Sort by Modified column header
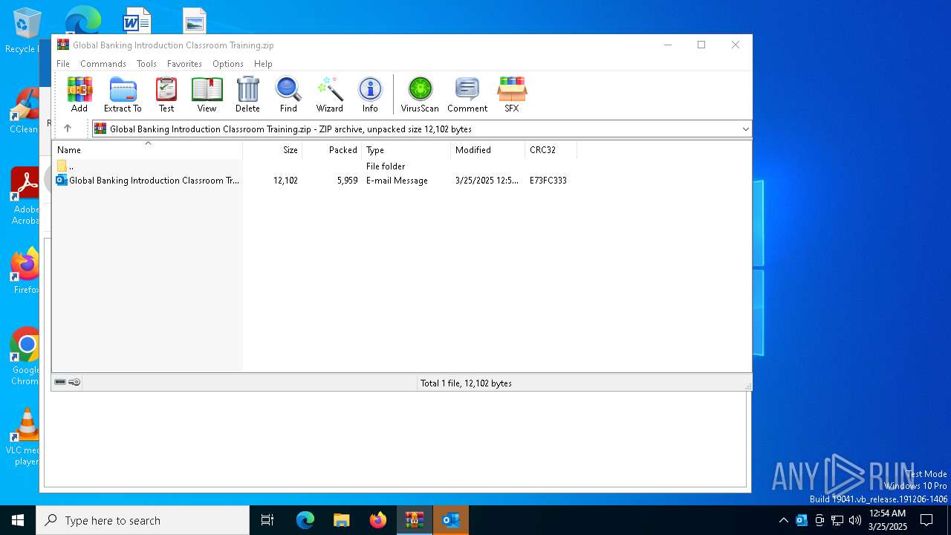Screen dimensions: 951x535 click(488, 150)
